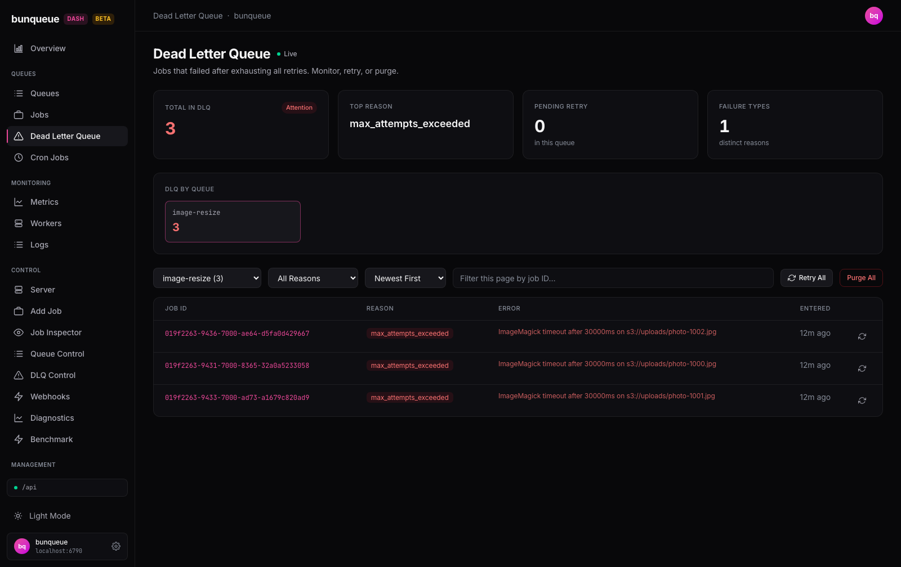
Task: Open the Newest First sort dropdown
Action: click(x=405, y=278)
